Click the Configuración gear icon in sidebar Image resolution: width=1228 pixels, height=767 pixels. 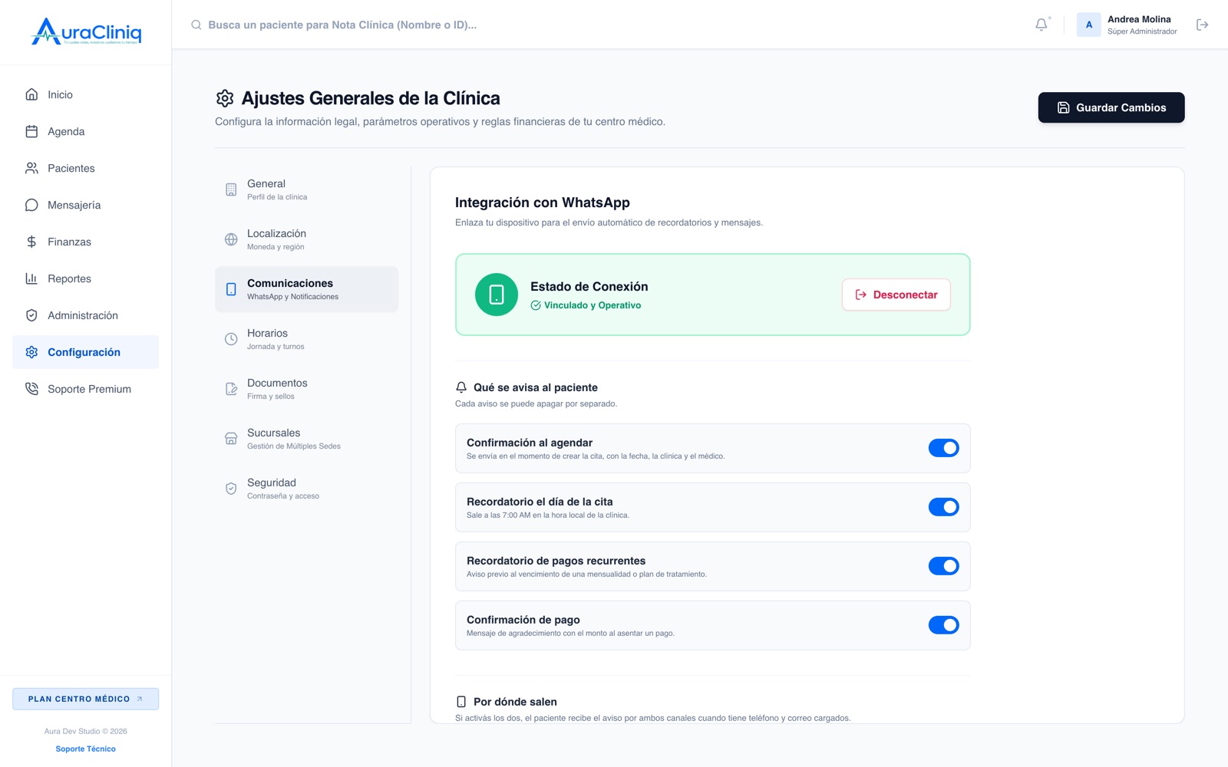pyautogui.click(x=31, y=352)
